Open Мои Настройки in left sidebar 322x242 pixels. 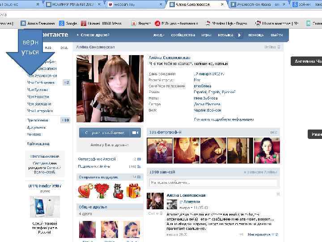click(x=40, y=111)
